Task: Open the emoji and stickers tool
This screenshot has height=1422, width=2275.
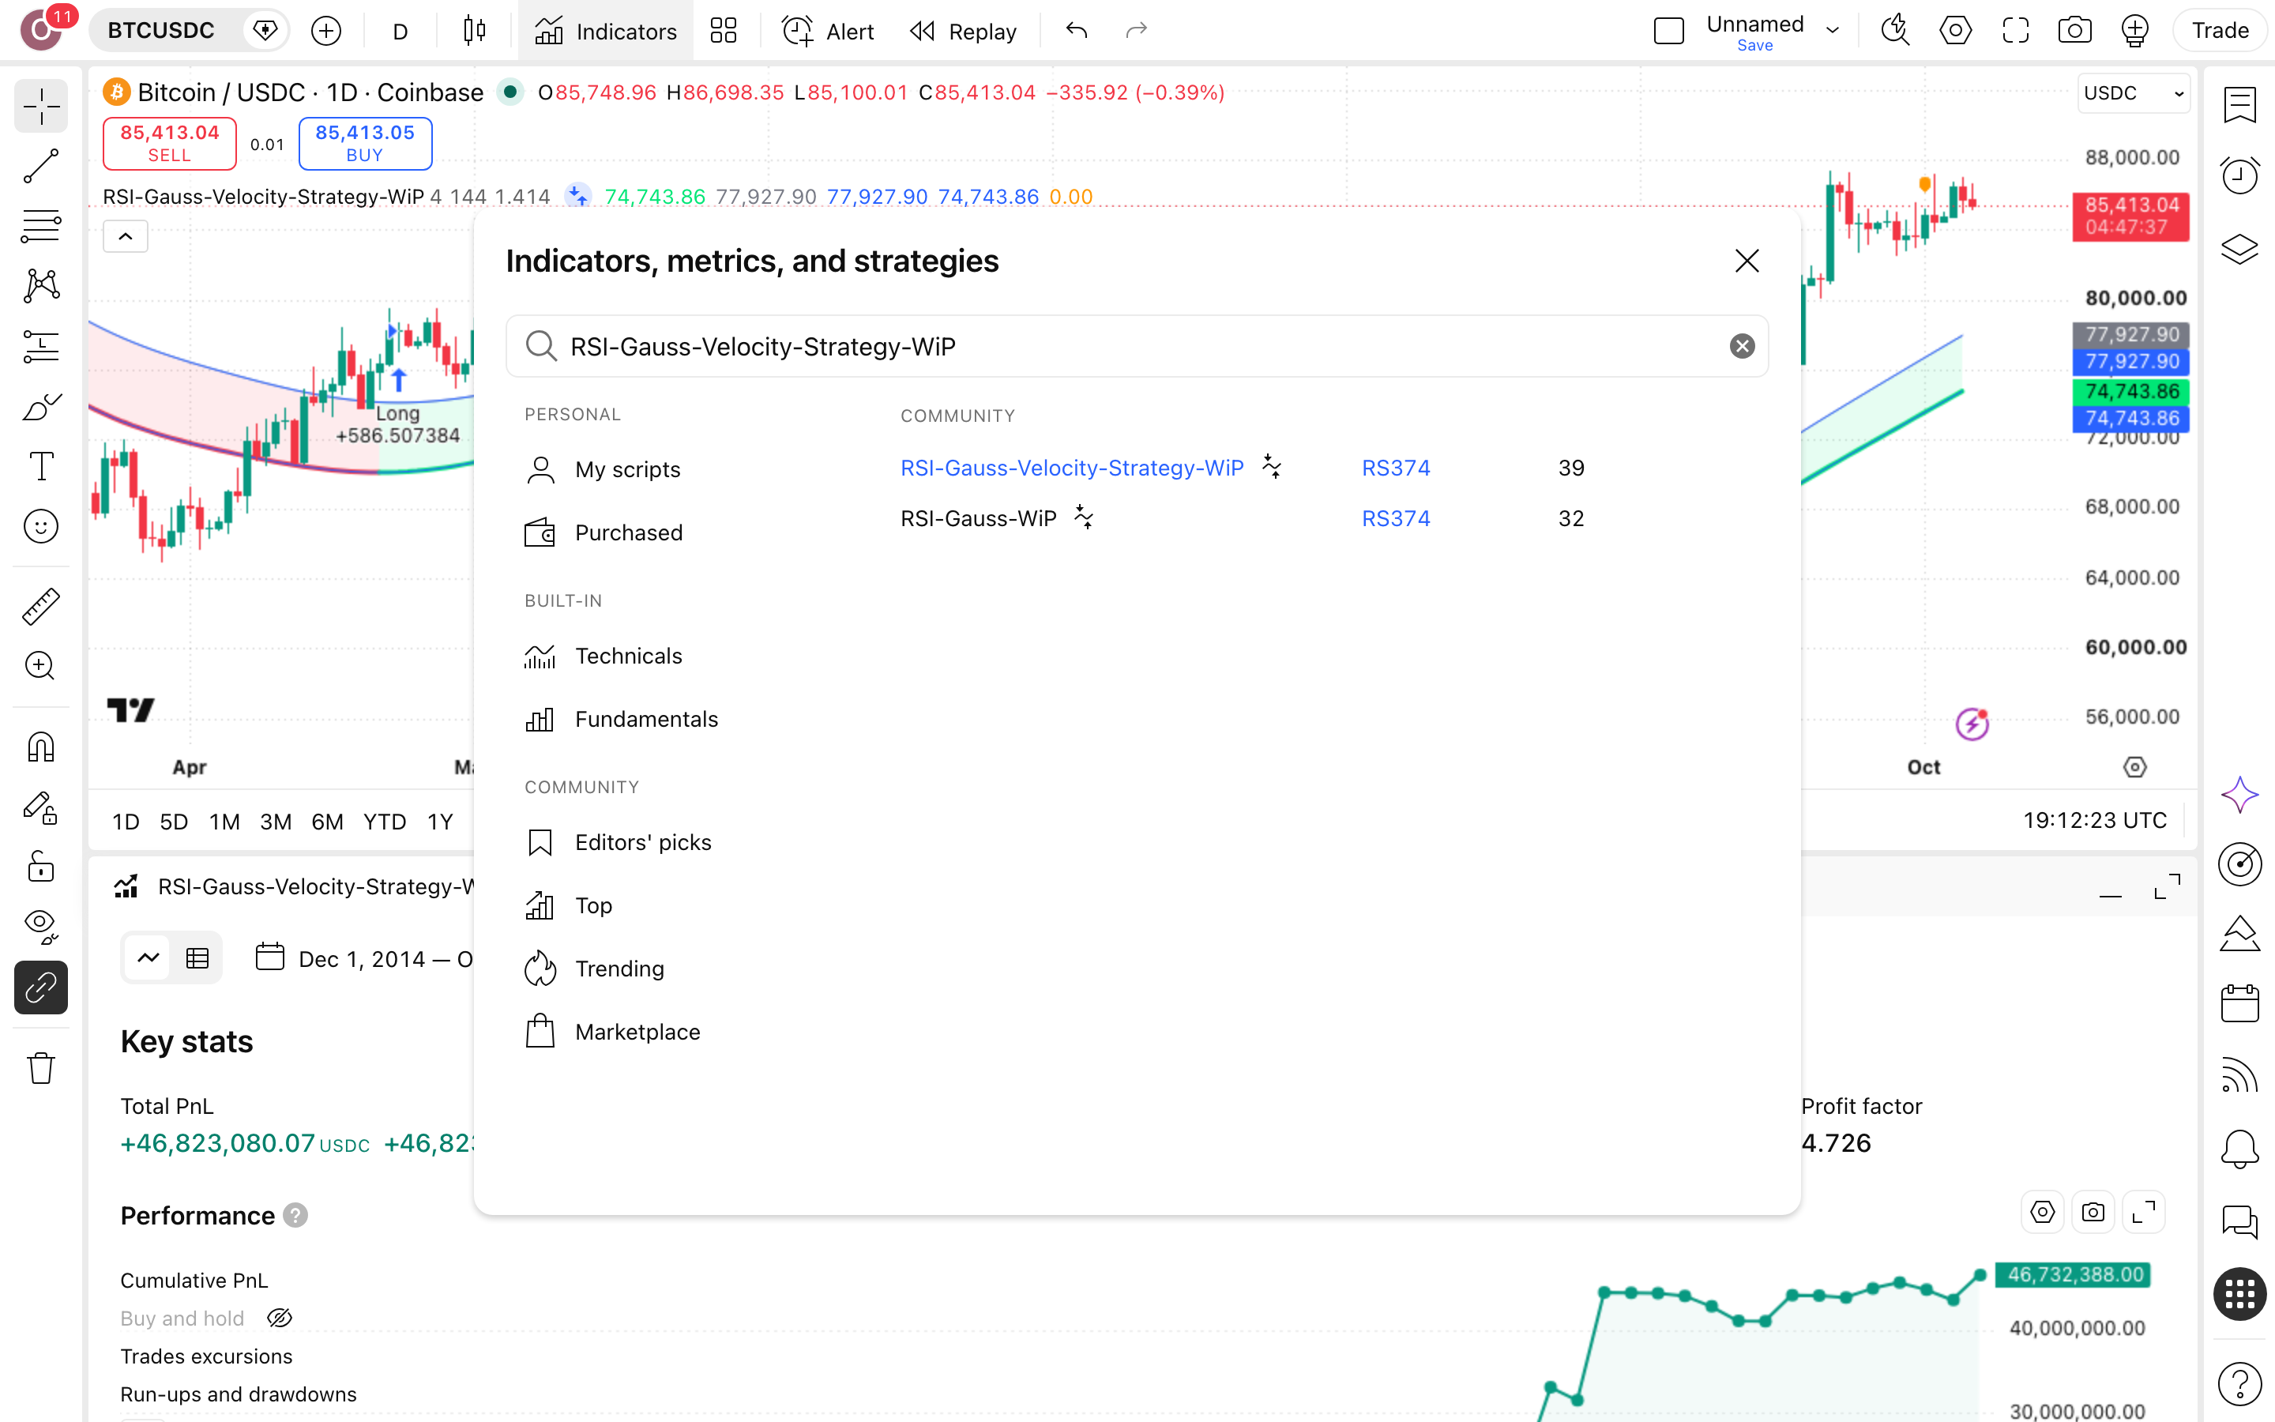Action: (40, 527)
